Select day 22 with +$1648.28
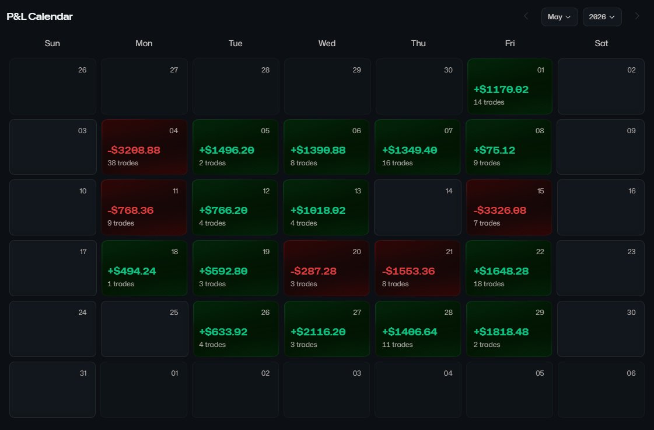 (x=509, y=268)
